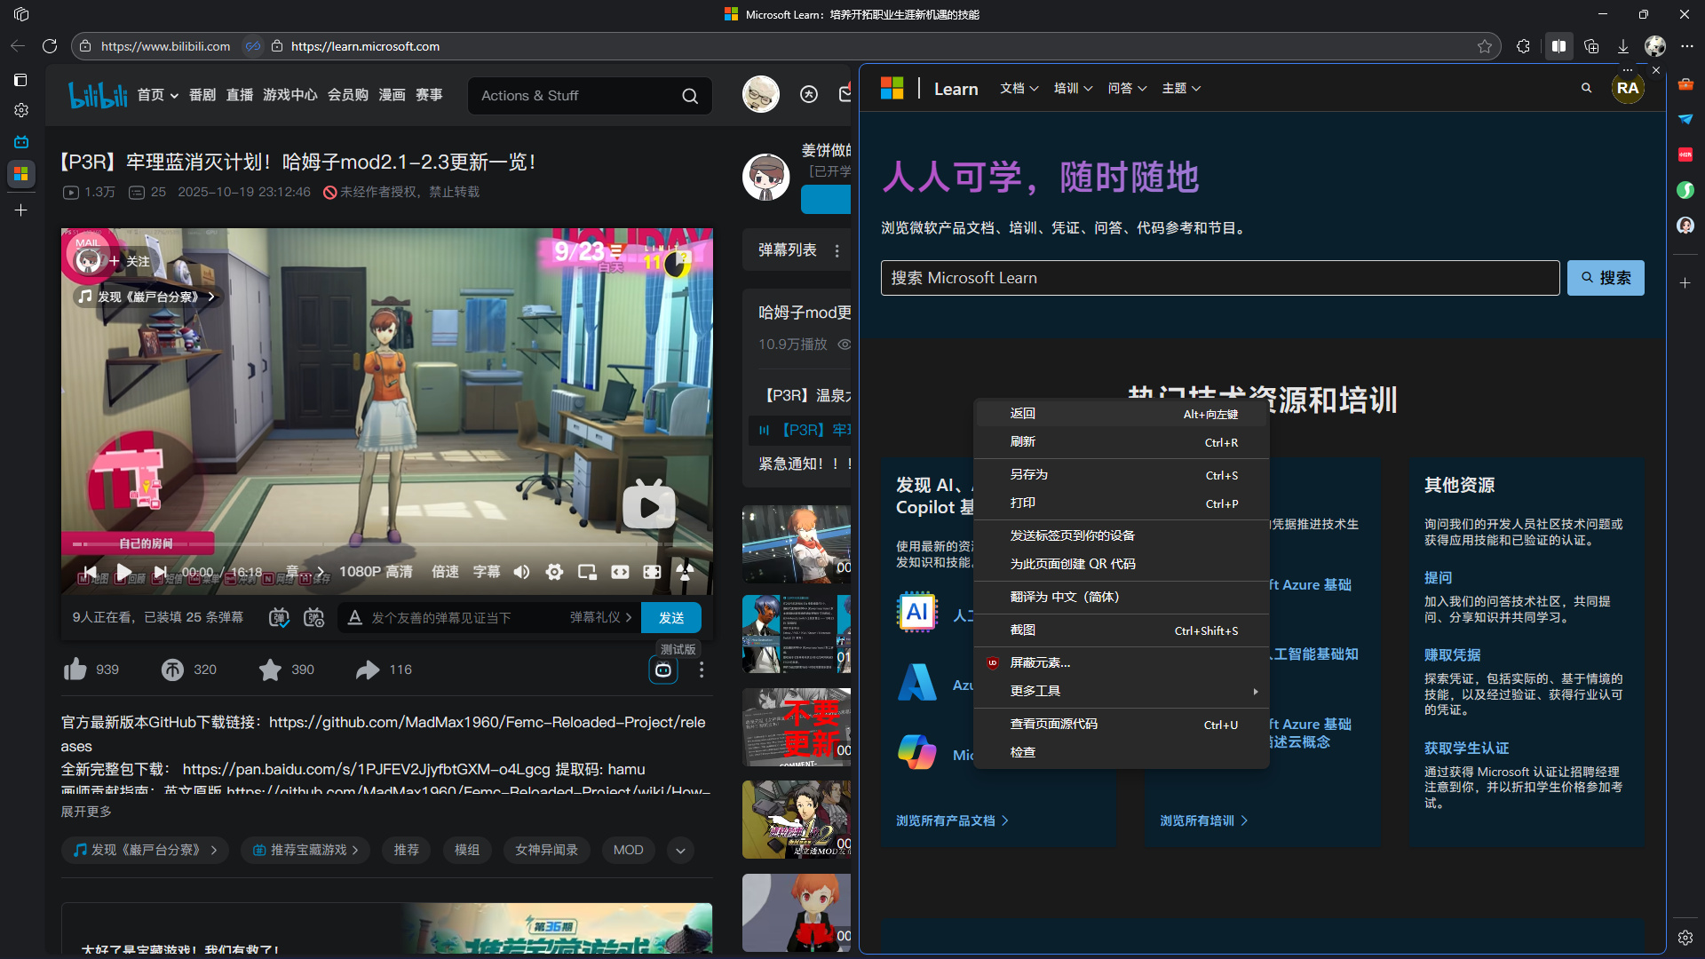Give coins to the video
The height and width of the screenshot is (959, 1705).
173,670
